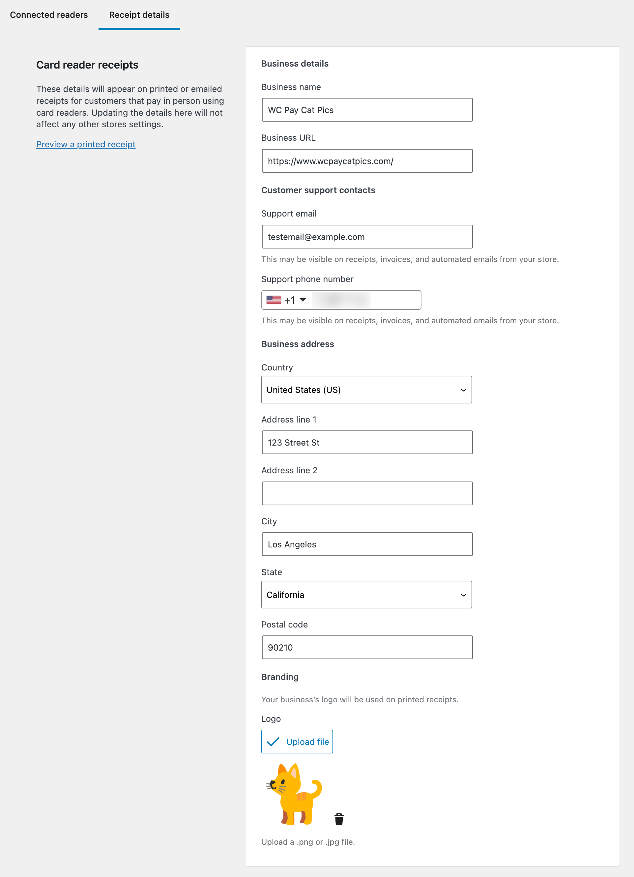This screenshot has width=634, height=877.
Task: Switch to the Connected readers tab
Action: pos(49,15)
